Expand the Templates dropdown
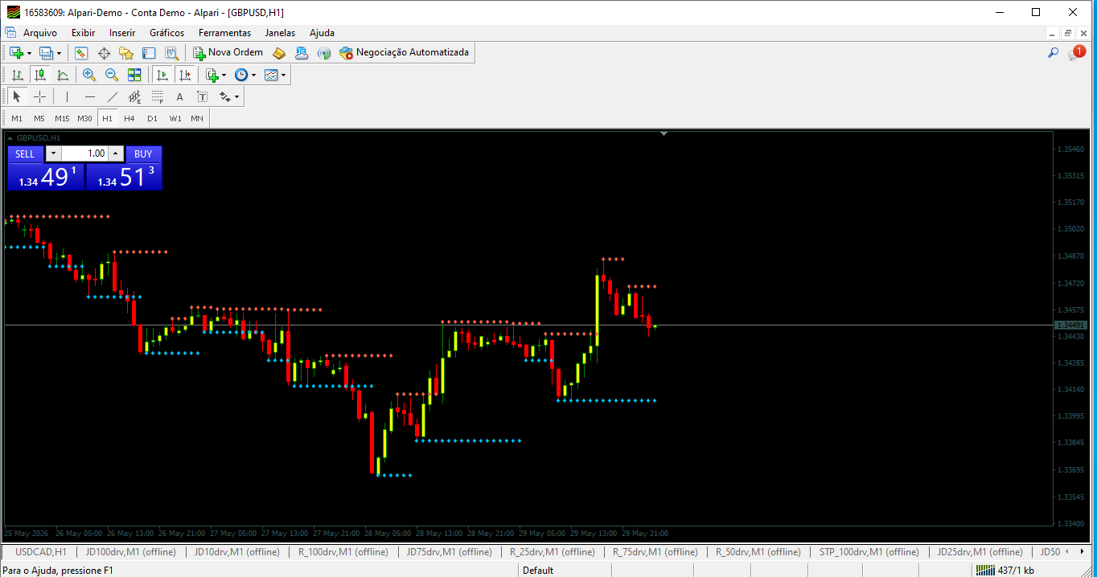Screen dimensions: 1097x577 click(x=283, y=76)
